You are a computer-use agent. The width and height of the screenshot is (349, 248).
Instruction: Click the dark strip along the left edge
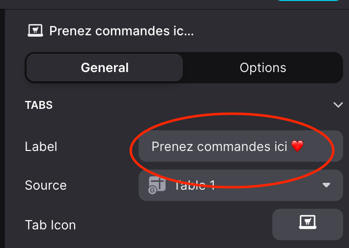pyautogui.click(x=2, y=128)
